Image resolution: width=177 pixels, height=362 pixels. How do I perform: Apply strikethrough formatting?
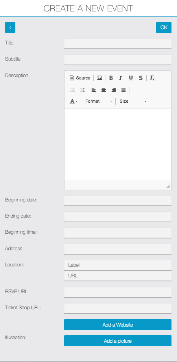[x=140, y=78]
